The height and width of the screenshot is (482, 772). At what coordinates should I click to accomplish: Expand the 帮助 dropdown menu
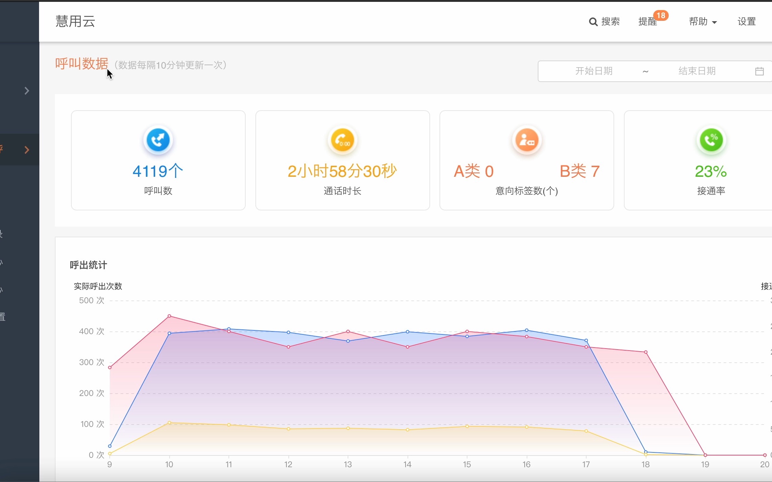(703, 22)
